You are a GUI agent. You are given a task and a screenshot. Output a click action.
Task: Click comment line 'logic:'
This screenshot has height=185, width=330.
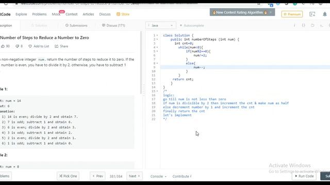tap(169, 95)
